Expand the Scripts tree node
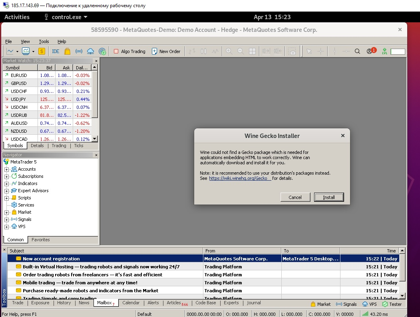Image resolution: width=420 pixels, height=317 pixels. tap(7, 198)
